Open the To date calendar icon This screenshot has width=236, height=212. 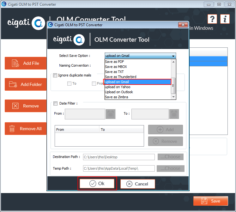174,114
